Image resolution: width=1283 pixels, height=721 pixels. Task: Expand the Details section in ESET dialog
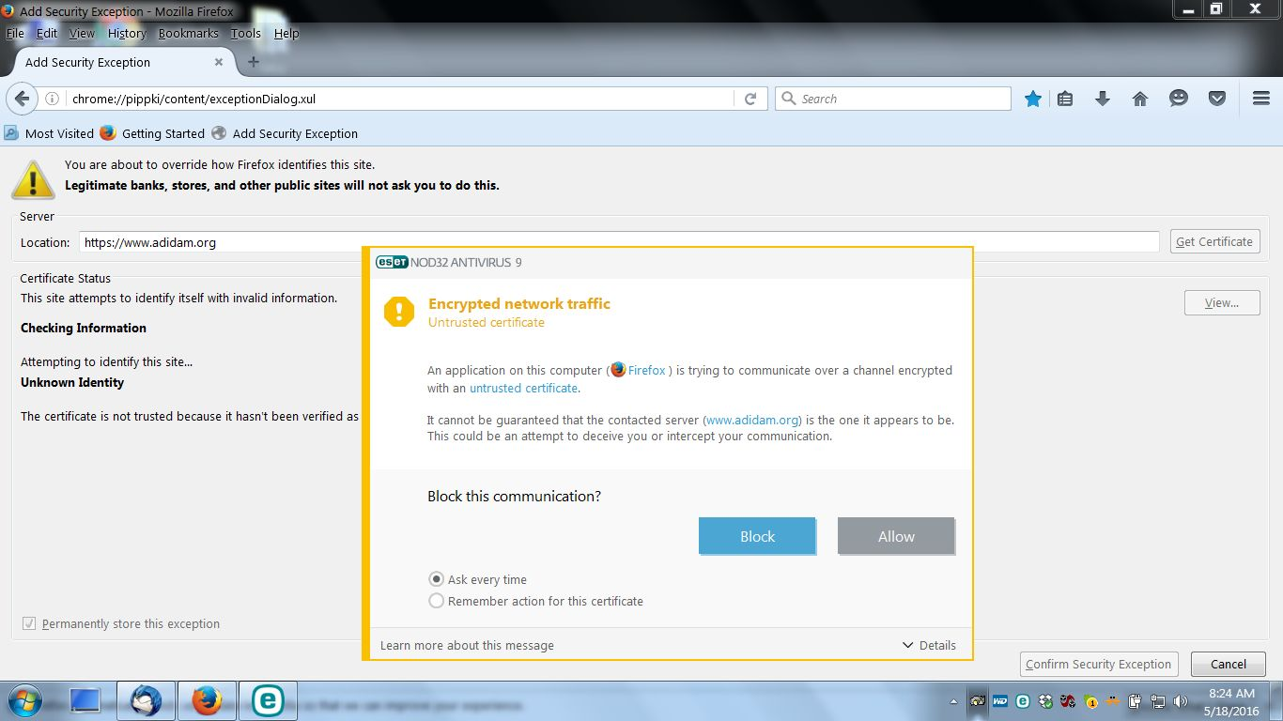pyautogui.click(x=929, y=645)
